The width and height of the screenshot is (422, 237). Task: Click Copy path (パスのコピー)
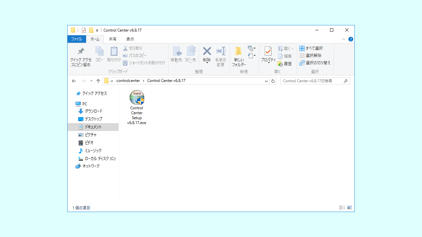(x=135, y=56)
